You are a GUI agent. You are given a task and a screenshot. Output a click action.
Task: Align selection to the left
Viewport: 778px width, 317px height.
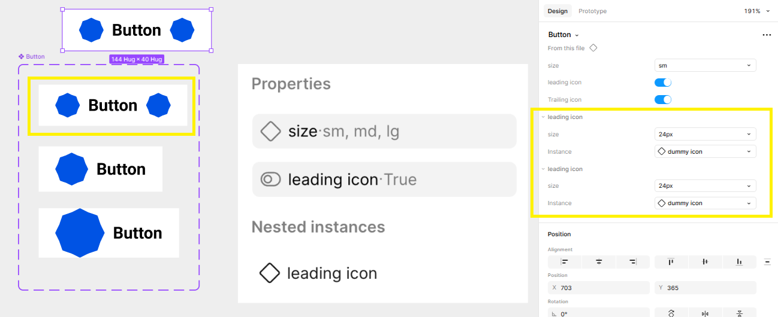[x=564, y=261]
